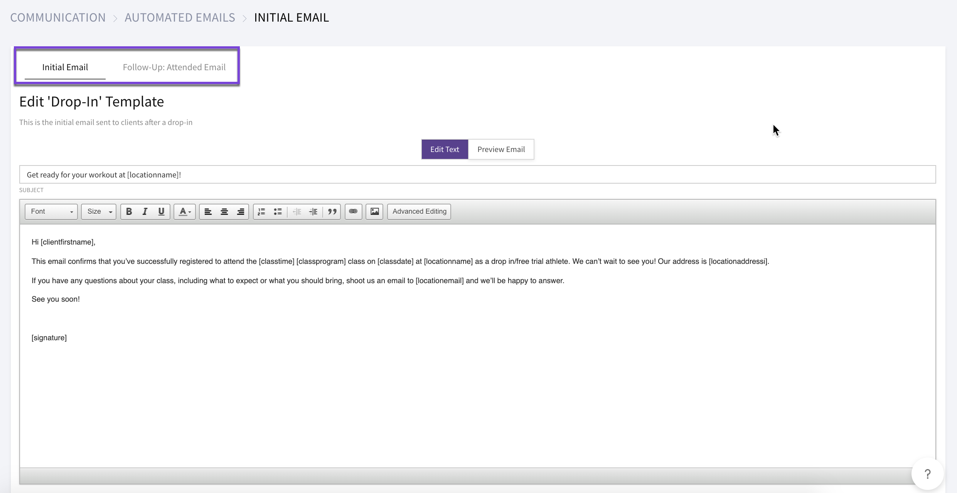Image resolution: width=957 pixels, height=493 pixels.
Task: Increase the paragraph indent
Action: tap(313, 211)
